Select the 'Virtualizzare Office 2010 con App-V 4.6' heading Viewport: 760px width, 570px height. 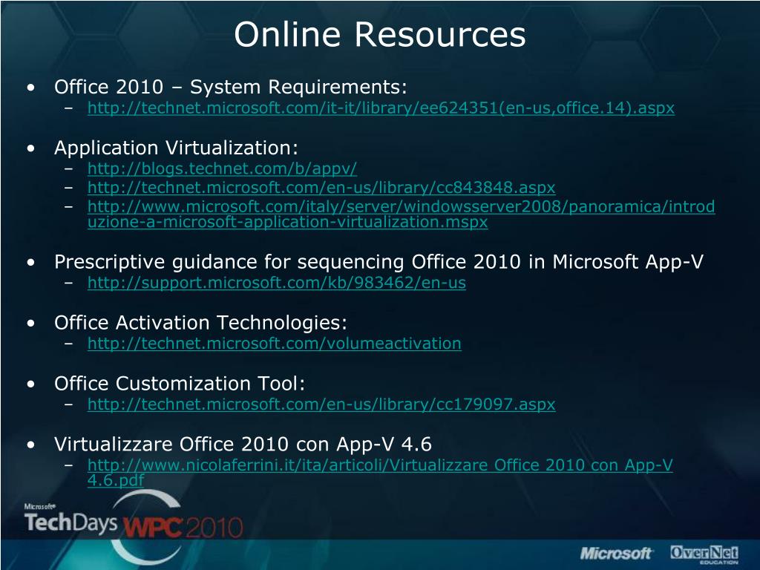[243, 445]
